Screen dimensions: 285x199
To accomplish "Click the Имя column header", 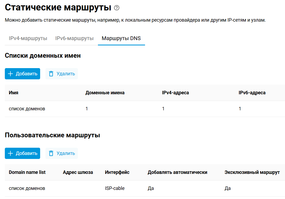I will coord(13,93).
